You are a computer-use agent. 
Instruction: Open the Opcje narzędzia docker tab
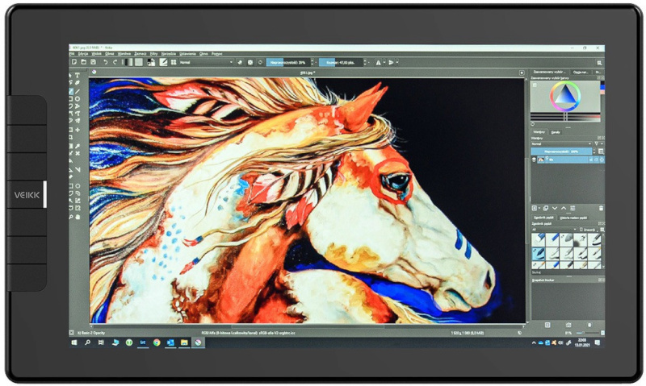581,72
